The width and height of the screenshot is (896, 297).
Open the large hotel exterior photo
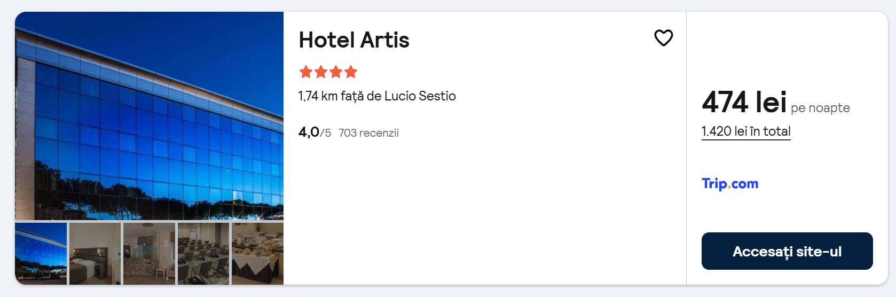click(149, 115)
